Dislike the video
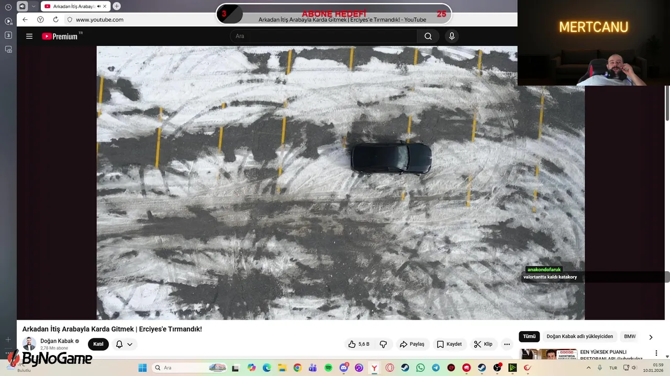670x376 pixels. (x=383, y=344)
